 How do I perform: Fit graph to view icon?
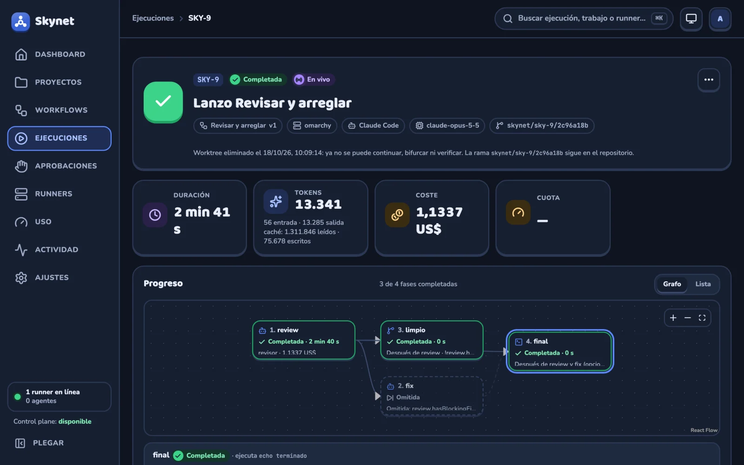pos(702,318)
